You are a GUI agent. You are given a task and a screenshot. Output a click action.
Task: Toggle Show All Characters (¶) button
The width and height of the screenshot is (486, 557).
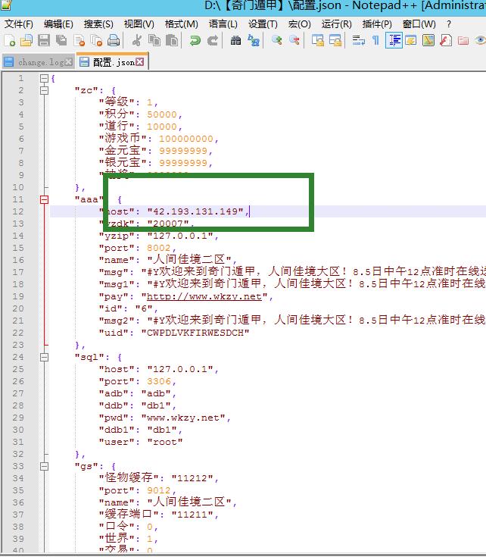pos(375,41)
